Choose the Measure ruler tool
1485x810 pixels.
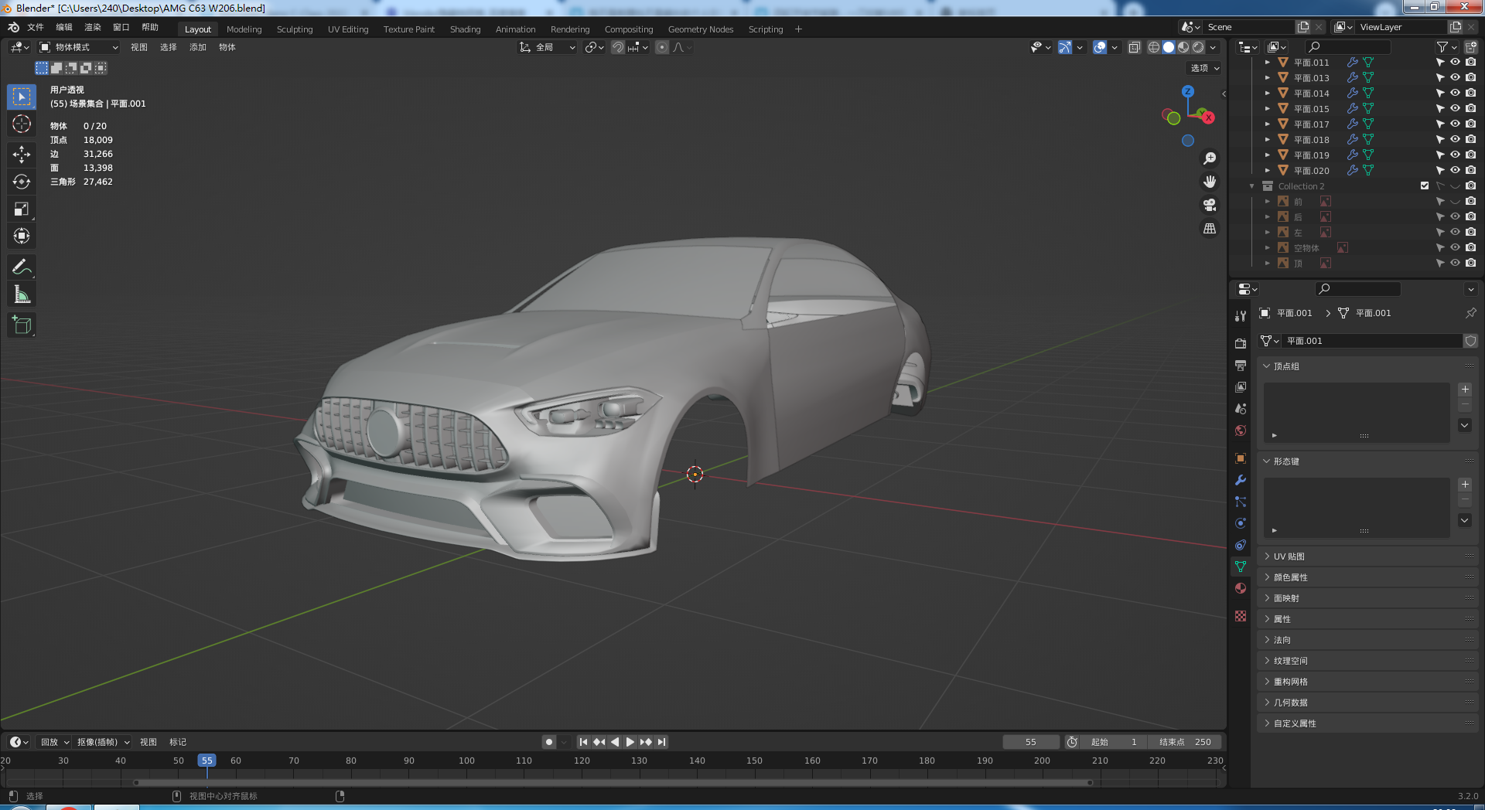click(22, 294)
